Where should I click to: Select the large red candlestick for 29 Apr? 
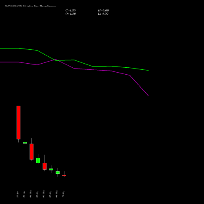pyautogui.click(x=18, y=122)
